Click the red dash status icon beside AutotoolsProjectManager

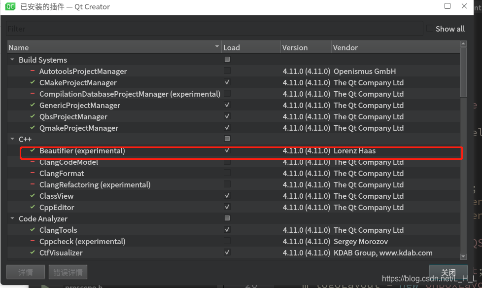pos(32,71)
